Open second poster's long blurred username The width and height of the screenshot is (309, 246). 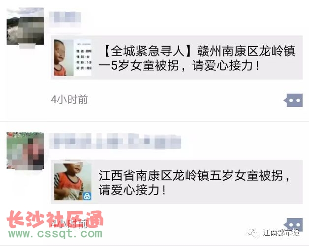pyautogui.click(x=115, y=141)
